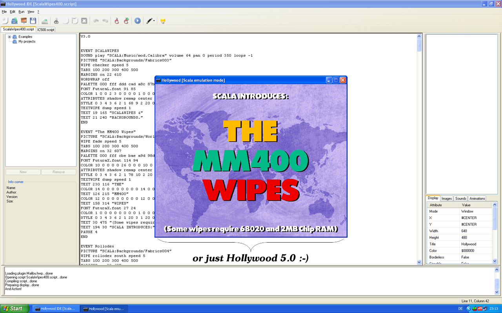Click the Hollywood preview window title bar
This screenshot has height=313, width=502.
point(251,80)
